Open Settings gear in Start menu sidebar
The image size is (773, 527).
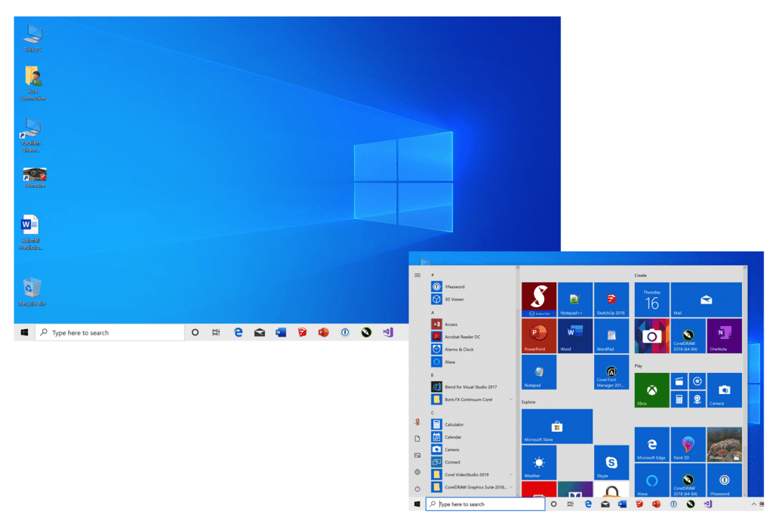pyautogui.click(x=417, y=472)
